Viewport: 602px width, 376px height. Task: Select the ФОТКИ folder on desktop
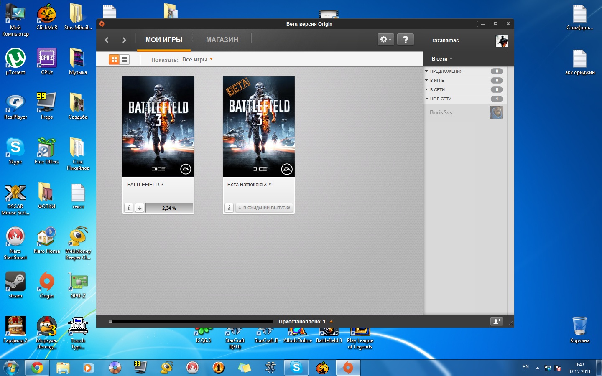[x=47, y=196]
